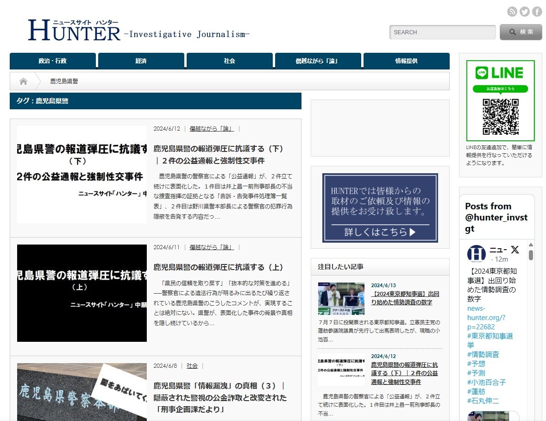Viewport: 546px width, 421px height.
Task: Open news-hunter.org/?p=22682 link in tweet
Action: [486, 318]
